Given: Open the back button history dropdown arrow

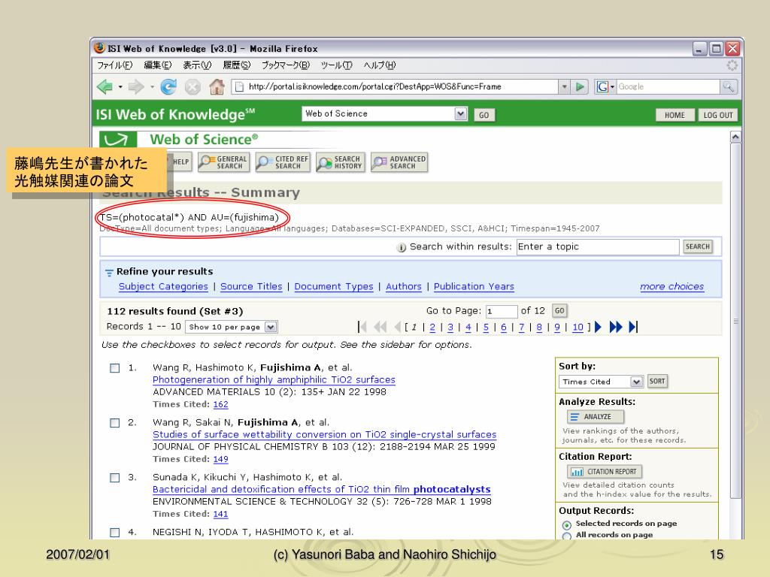Looking at the screenshot, I should tap(120, 87).
